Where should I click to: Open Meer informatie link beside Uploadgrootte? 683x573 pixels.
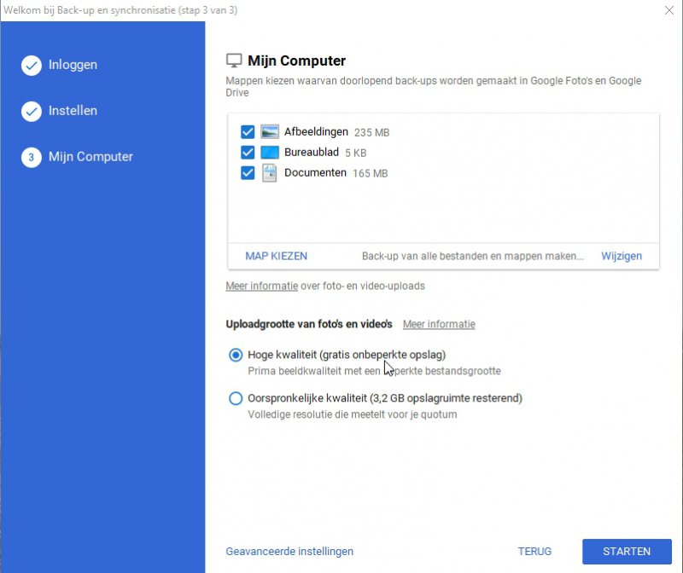tap(439, 324)
